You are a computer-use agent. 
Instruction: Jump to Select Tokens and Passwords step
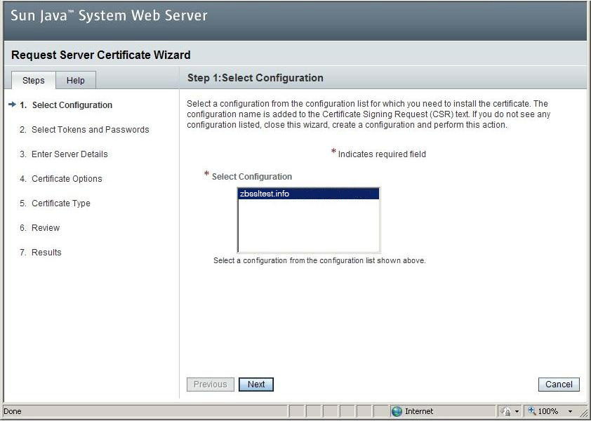pyautogui.click(x=90, y=130)
